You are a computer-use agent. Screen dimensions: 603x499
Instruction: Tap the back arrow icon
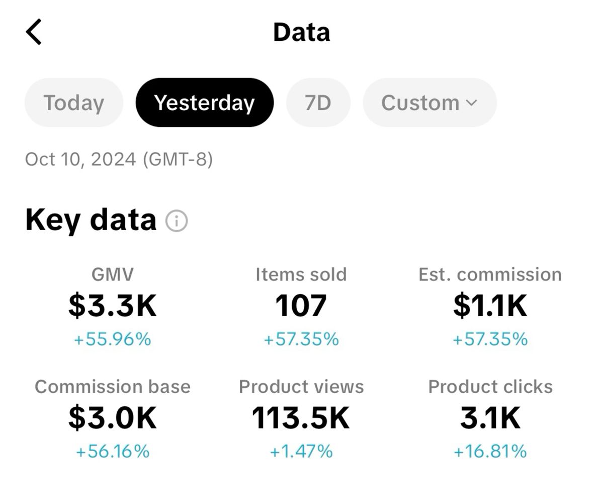[x=34, y=32]
